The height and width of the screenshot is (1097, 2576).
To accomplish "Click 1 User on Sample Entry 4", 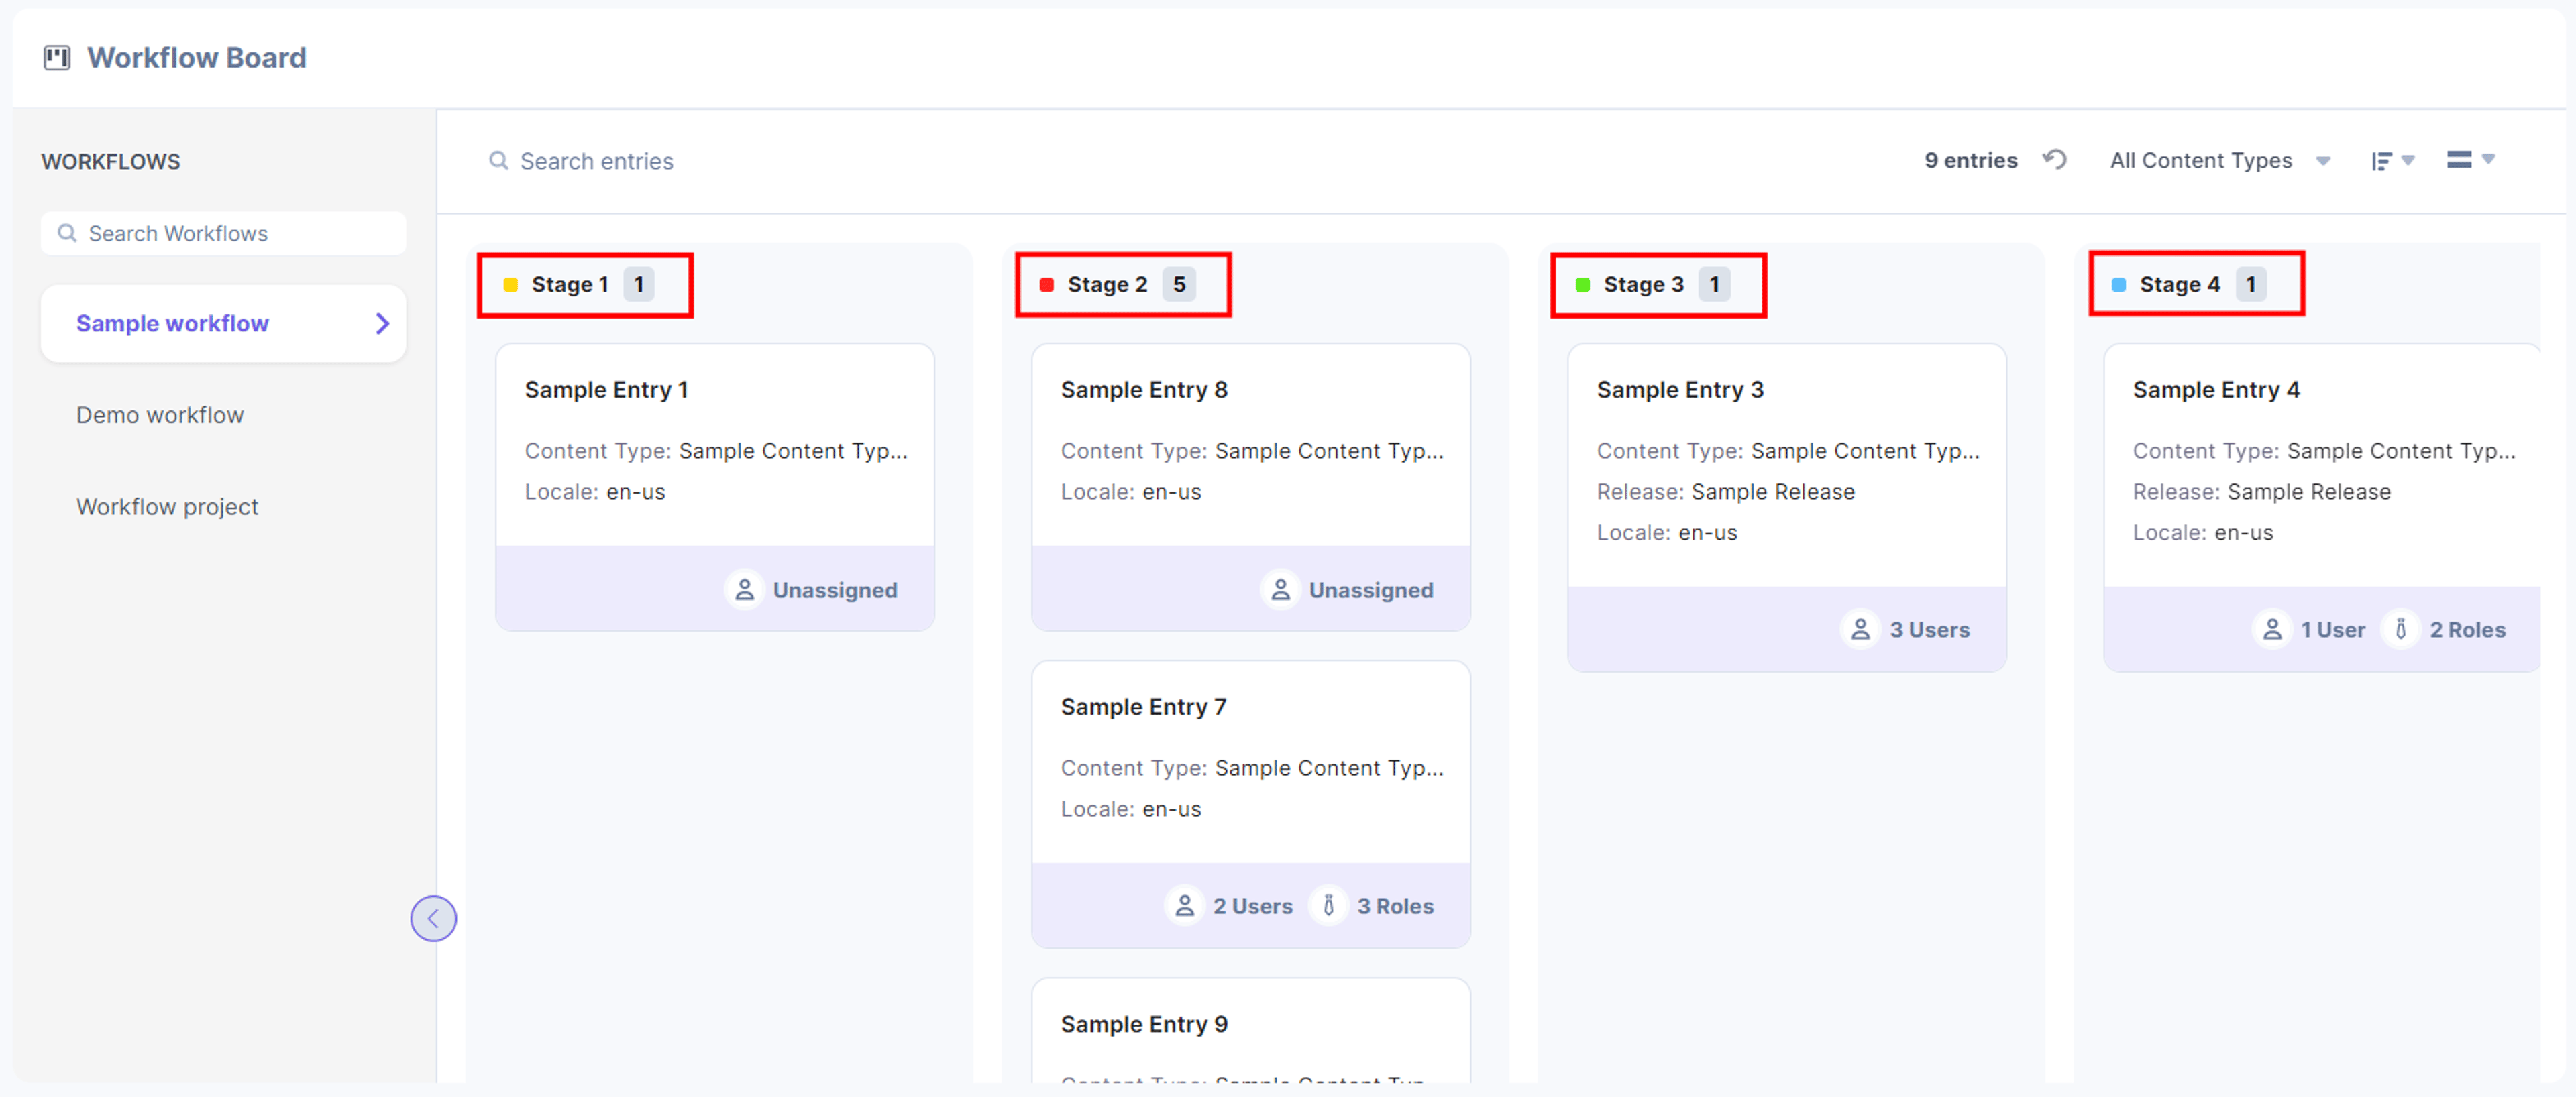I will coord(2332,630).
